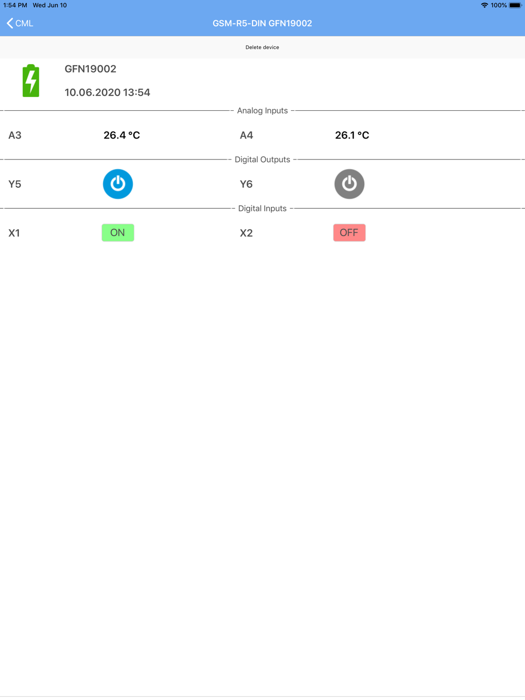Go back to the CML list
Screen dimensions: 525x700
(x=20, y=23)
